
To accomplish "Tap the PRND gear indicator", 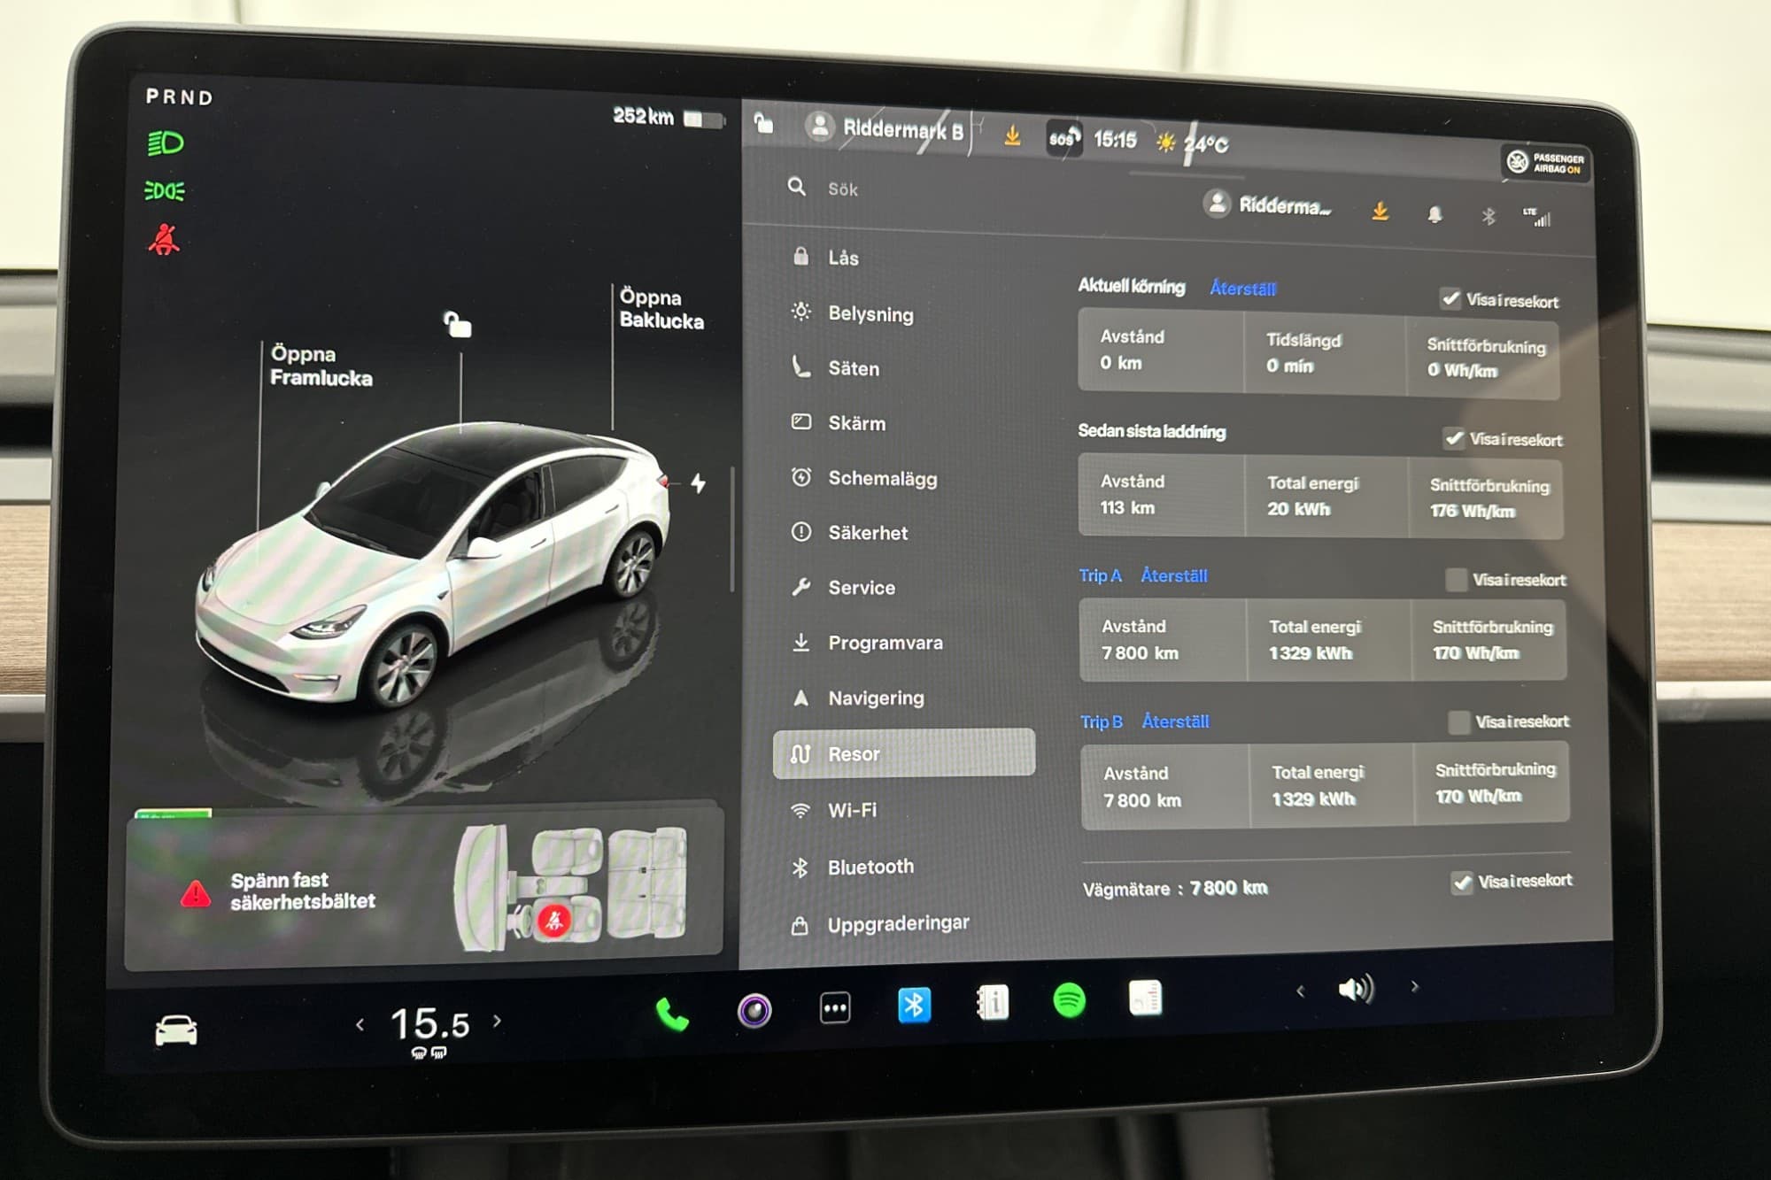I will 180,97.
